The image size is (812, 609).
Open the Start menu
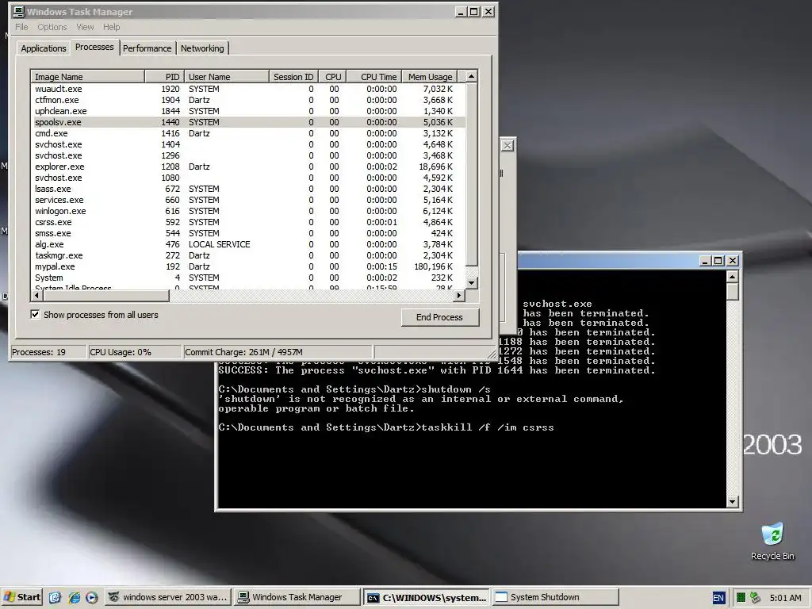click(21, 597)
